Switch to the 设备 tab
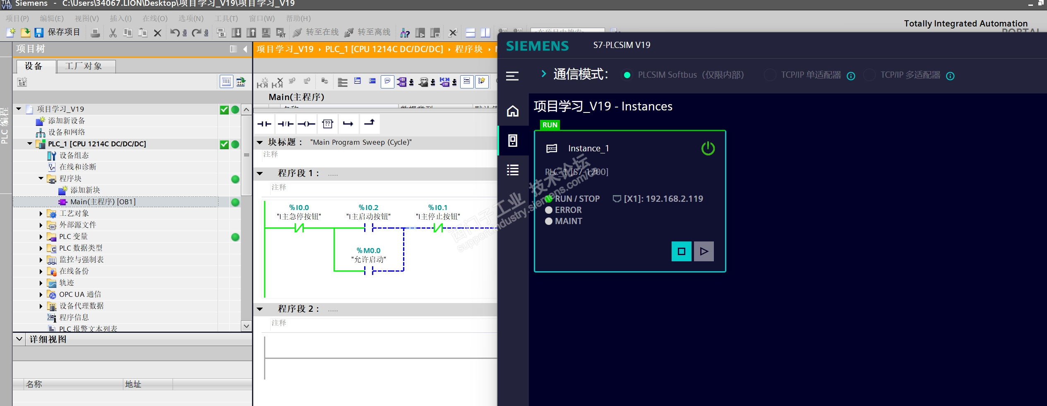 tap(36, 66)
